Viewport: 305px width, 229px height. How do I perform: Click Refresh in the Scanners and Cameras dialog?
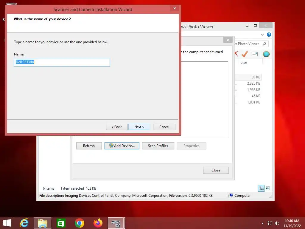click(x=89, y=146)
